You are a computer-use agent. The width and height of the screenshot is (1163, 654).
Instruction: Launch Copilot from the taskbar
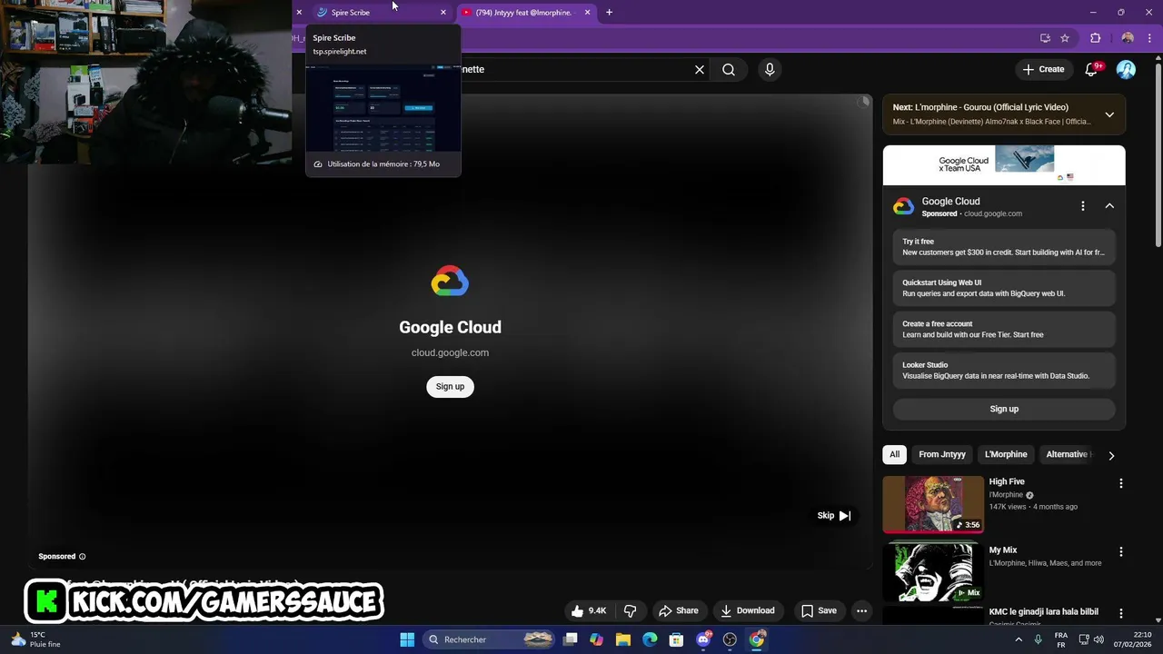pos(596,639)
